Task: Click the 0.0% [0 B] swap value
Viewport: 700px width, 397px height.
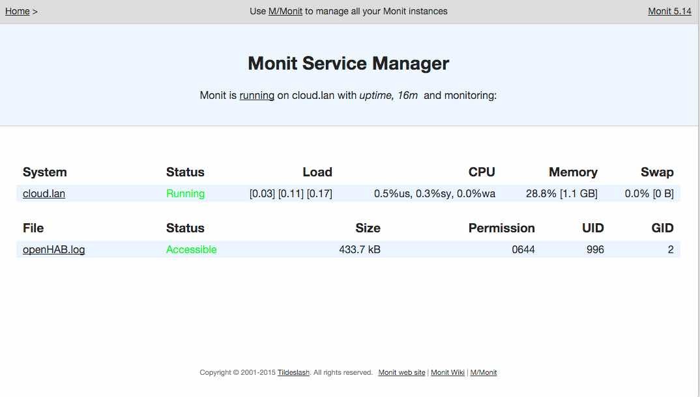Action: 649,193
